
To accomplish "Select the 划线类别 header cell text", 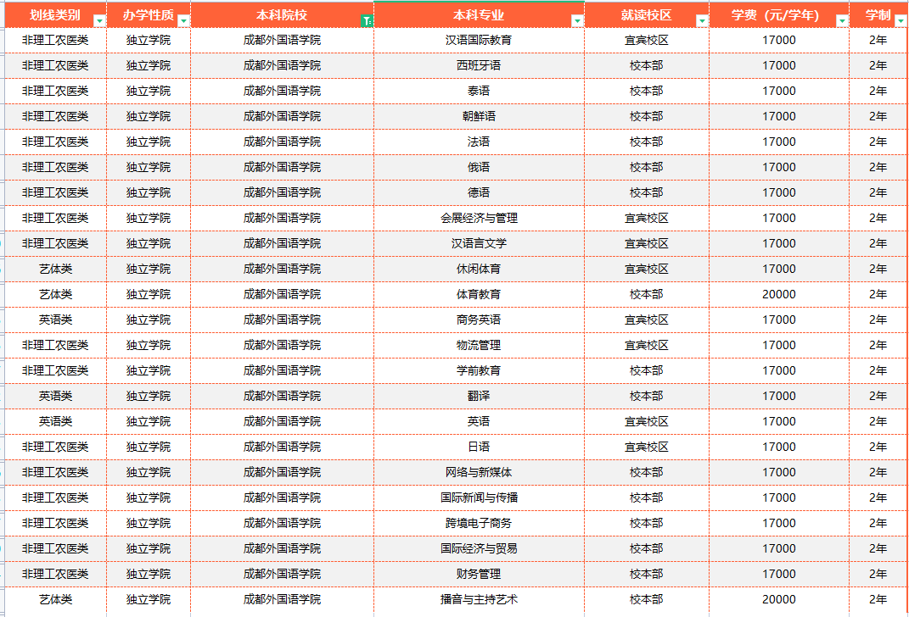I will pos(55,15).
